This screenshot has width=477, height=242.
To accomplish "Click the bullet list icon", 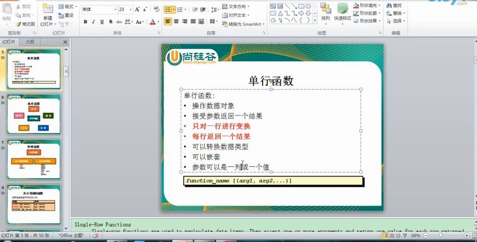I will coord(168,10).
